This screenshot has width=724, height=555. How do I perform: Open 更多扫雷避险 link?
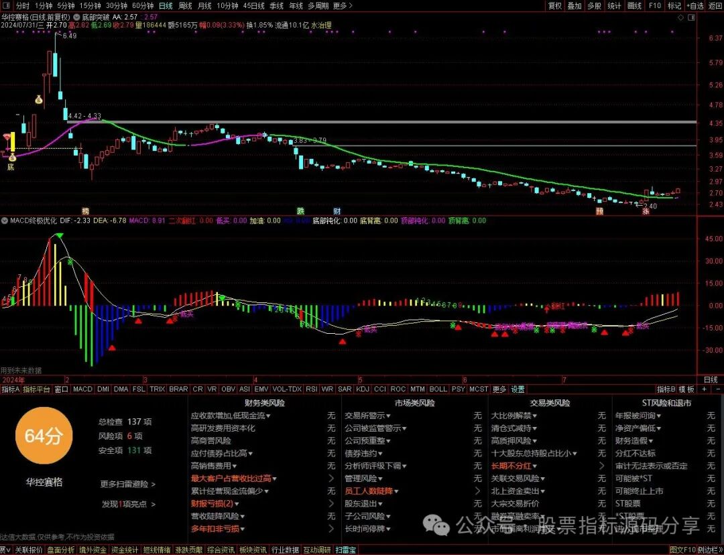127,485
